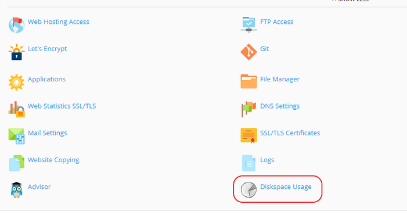Viewport: 407px width, 215px height.
Task: Open SSL/TLS Certificates link
Action: tap(290, 133)
